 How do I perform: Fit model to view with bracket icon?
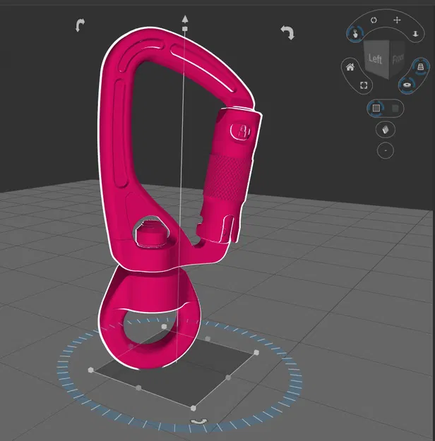(364, 85)
